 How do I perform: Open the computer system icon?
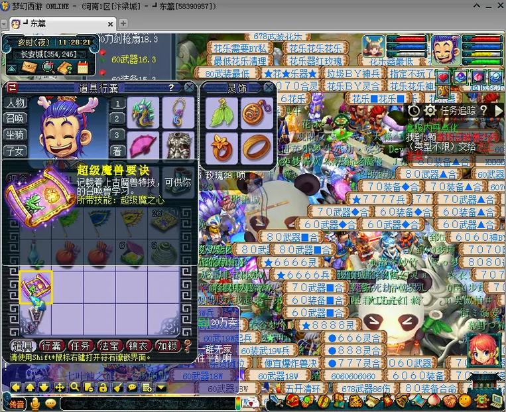pyautogui.click(x=497, y=401)
